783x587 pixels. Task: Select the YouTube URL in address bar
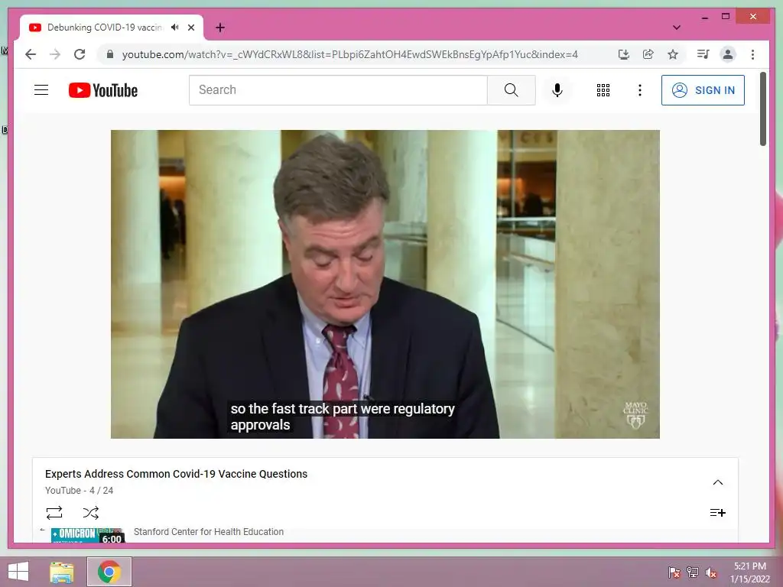coord(349,54)
